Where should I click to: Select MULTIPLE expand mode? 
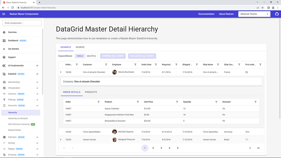pyautogui.click(x=91, y=56)
